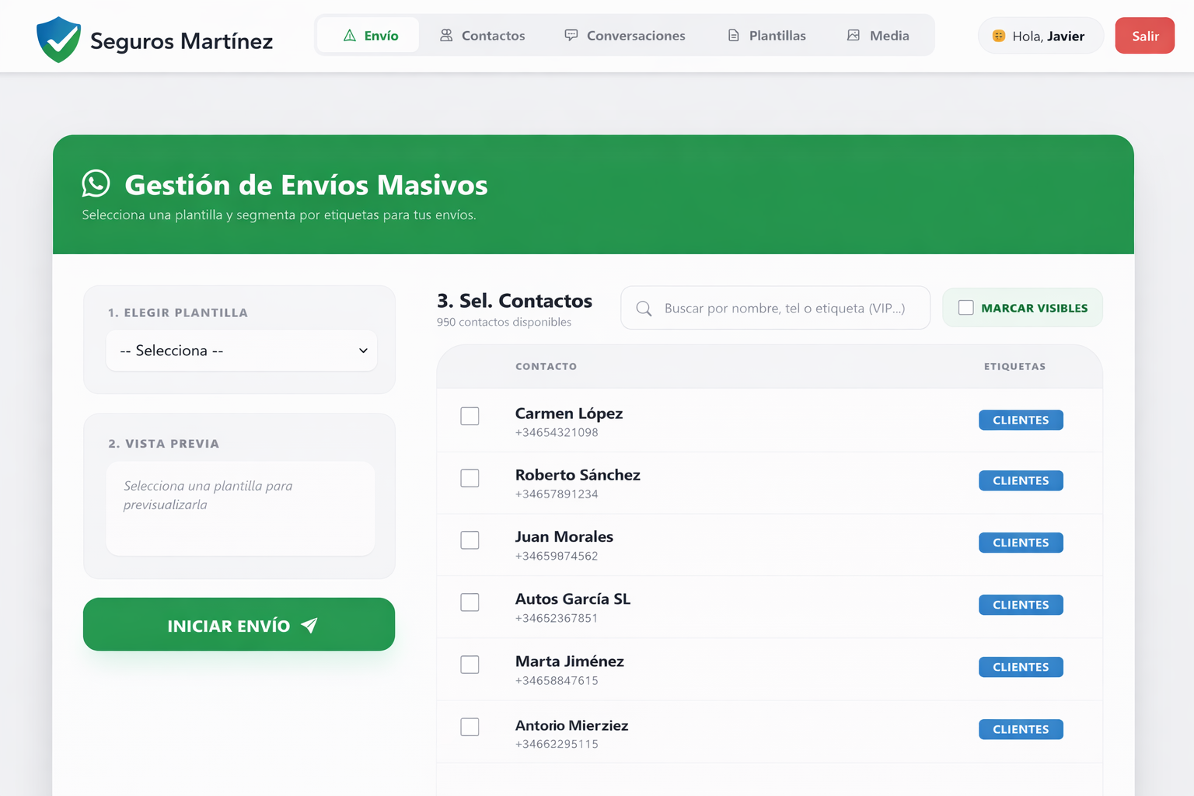Select the Conversaciones chat bubble icon
1194x796 pixels.
pos(571,34)
